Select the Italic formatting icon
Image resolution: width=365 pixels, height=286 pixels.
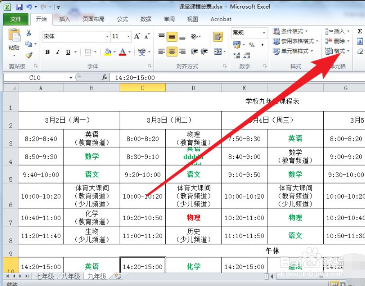[57, 51]
